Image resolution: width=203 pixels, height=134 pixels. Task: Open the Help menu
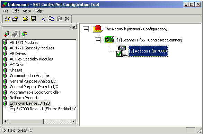coord(38,11)
